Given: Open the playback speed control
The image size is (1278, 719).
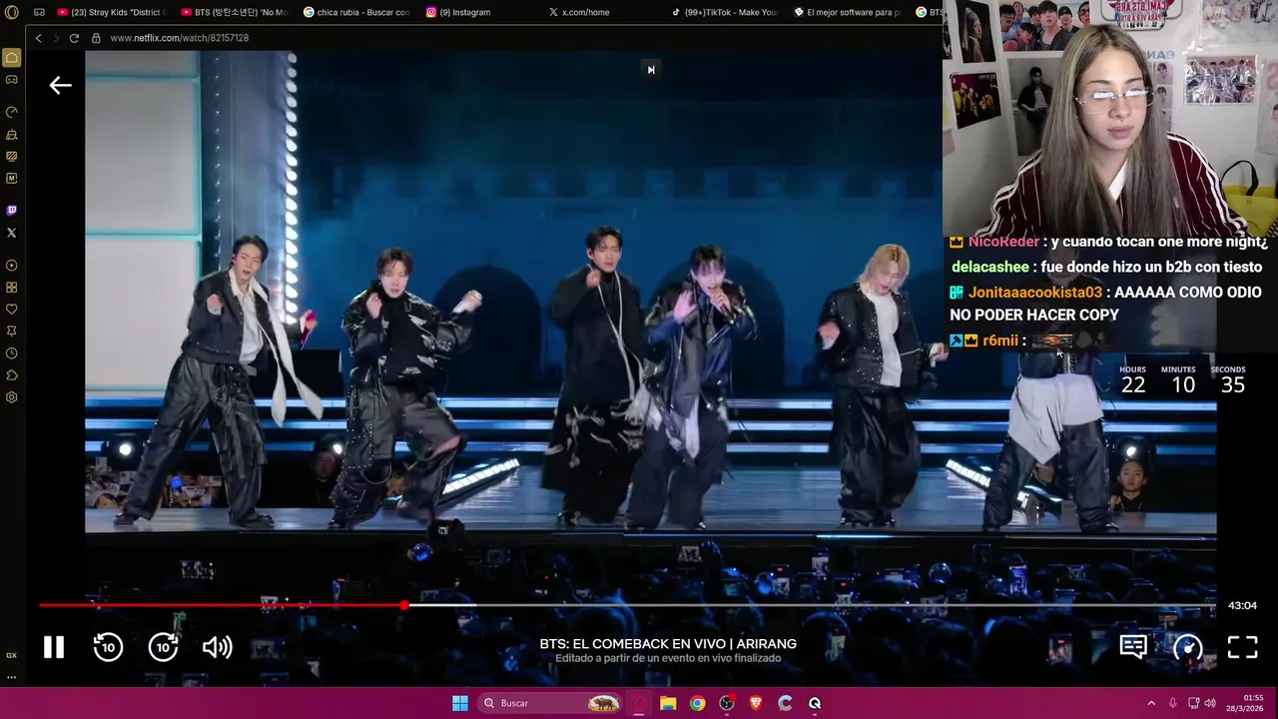Looking at the screenshot, I should (x=1187, y=647).
